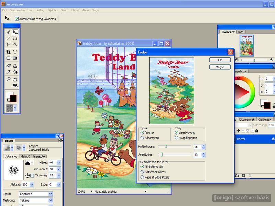Open the Nézet menu
The height and width of the screenshot is (206, 275).
click(75, 10)
